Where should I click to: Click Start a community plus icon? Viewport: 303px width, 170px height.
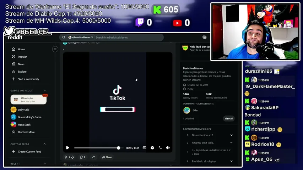[13, 79]
